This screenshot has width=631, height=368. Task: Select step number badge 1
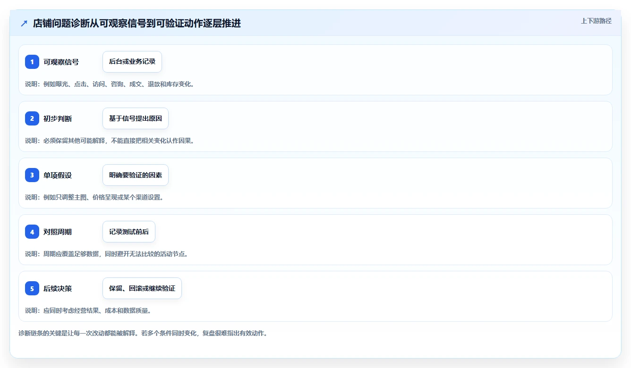point(32,62)
